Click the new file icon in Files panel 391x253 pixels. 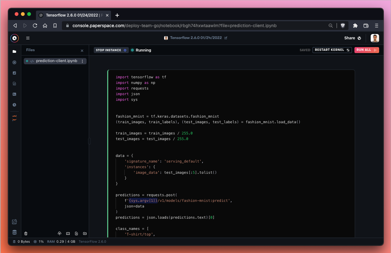(x=77, y=233)
